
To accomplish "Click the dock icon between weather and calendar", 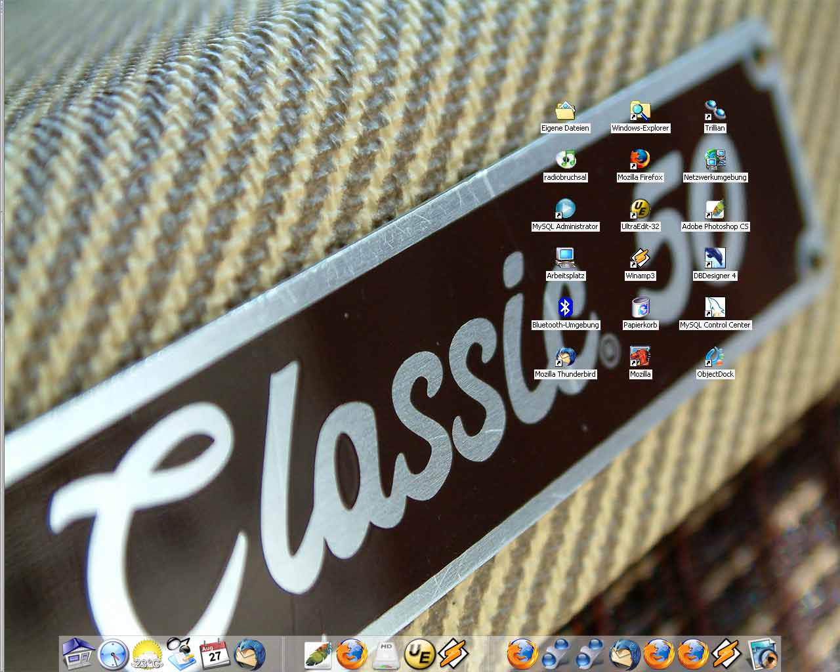I will 181,654.
